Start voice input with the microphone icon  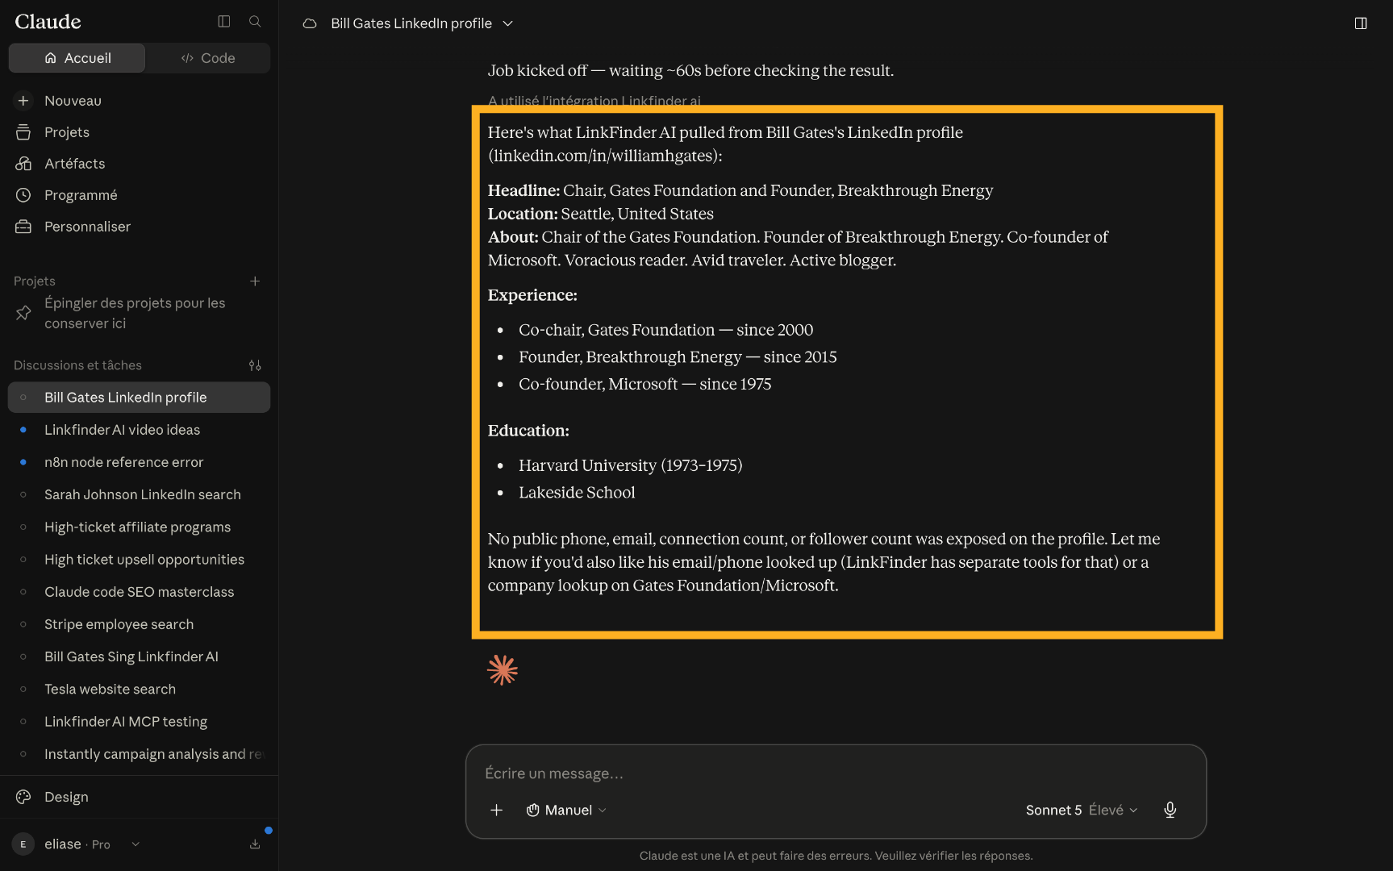[x=1170, y=810]
